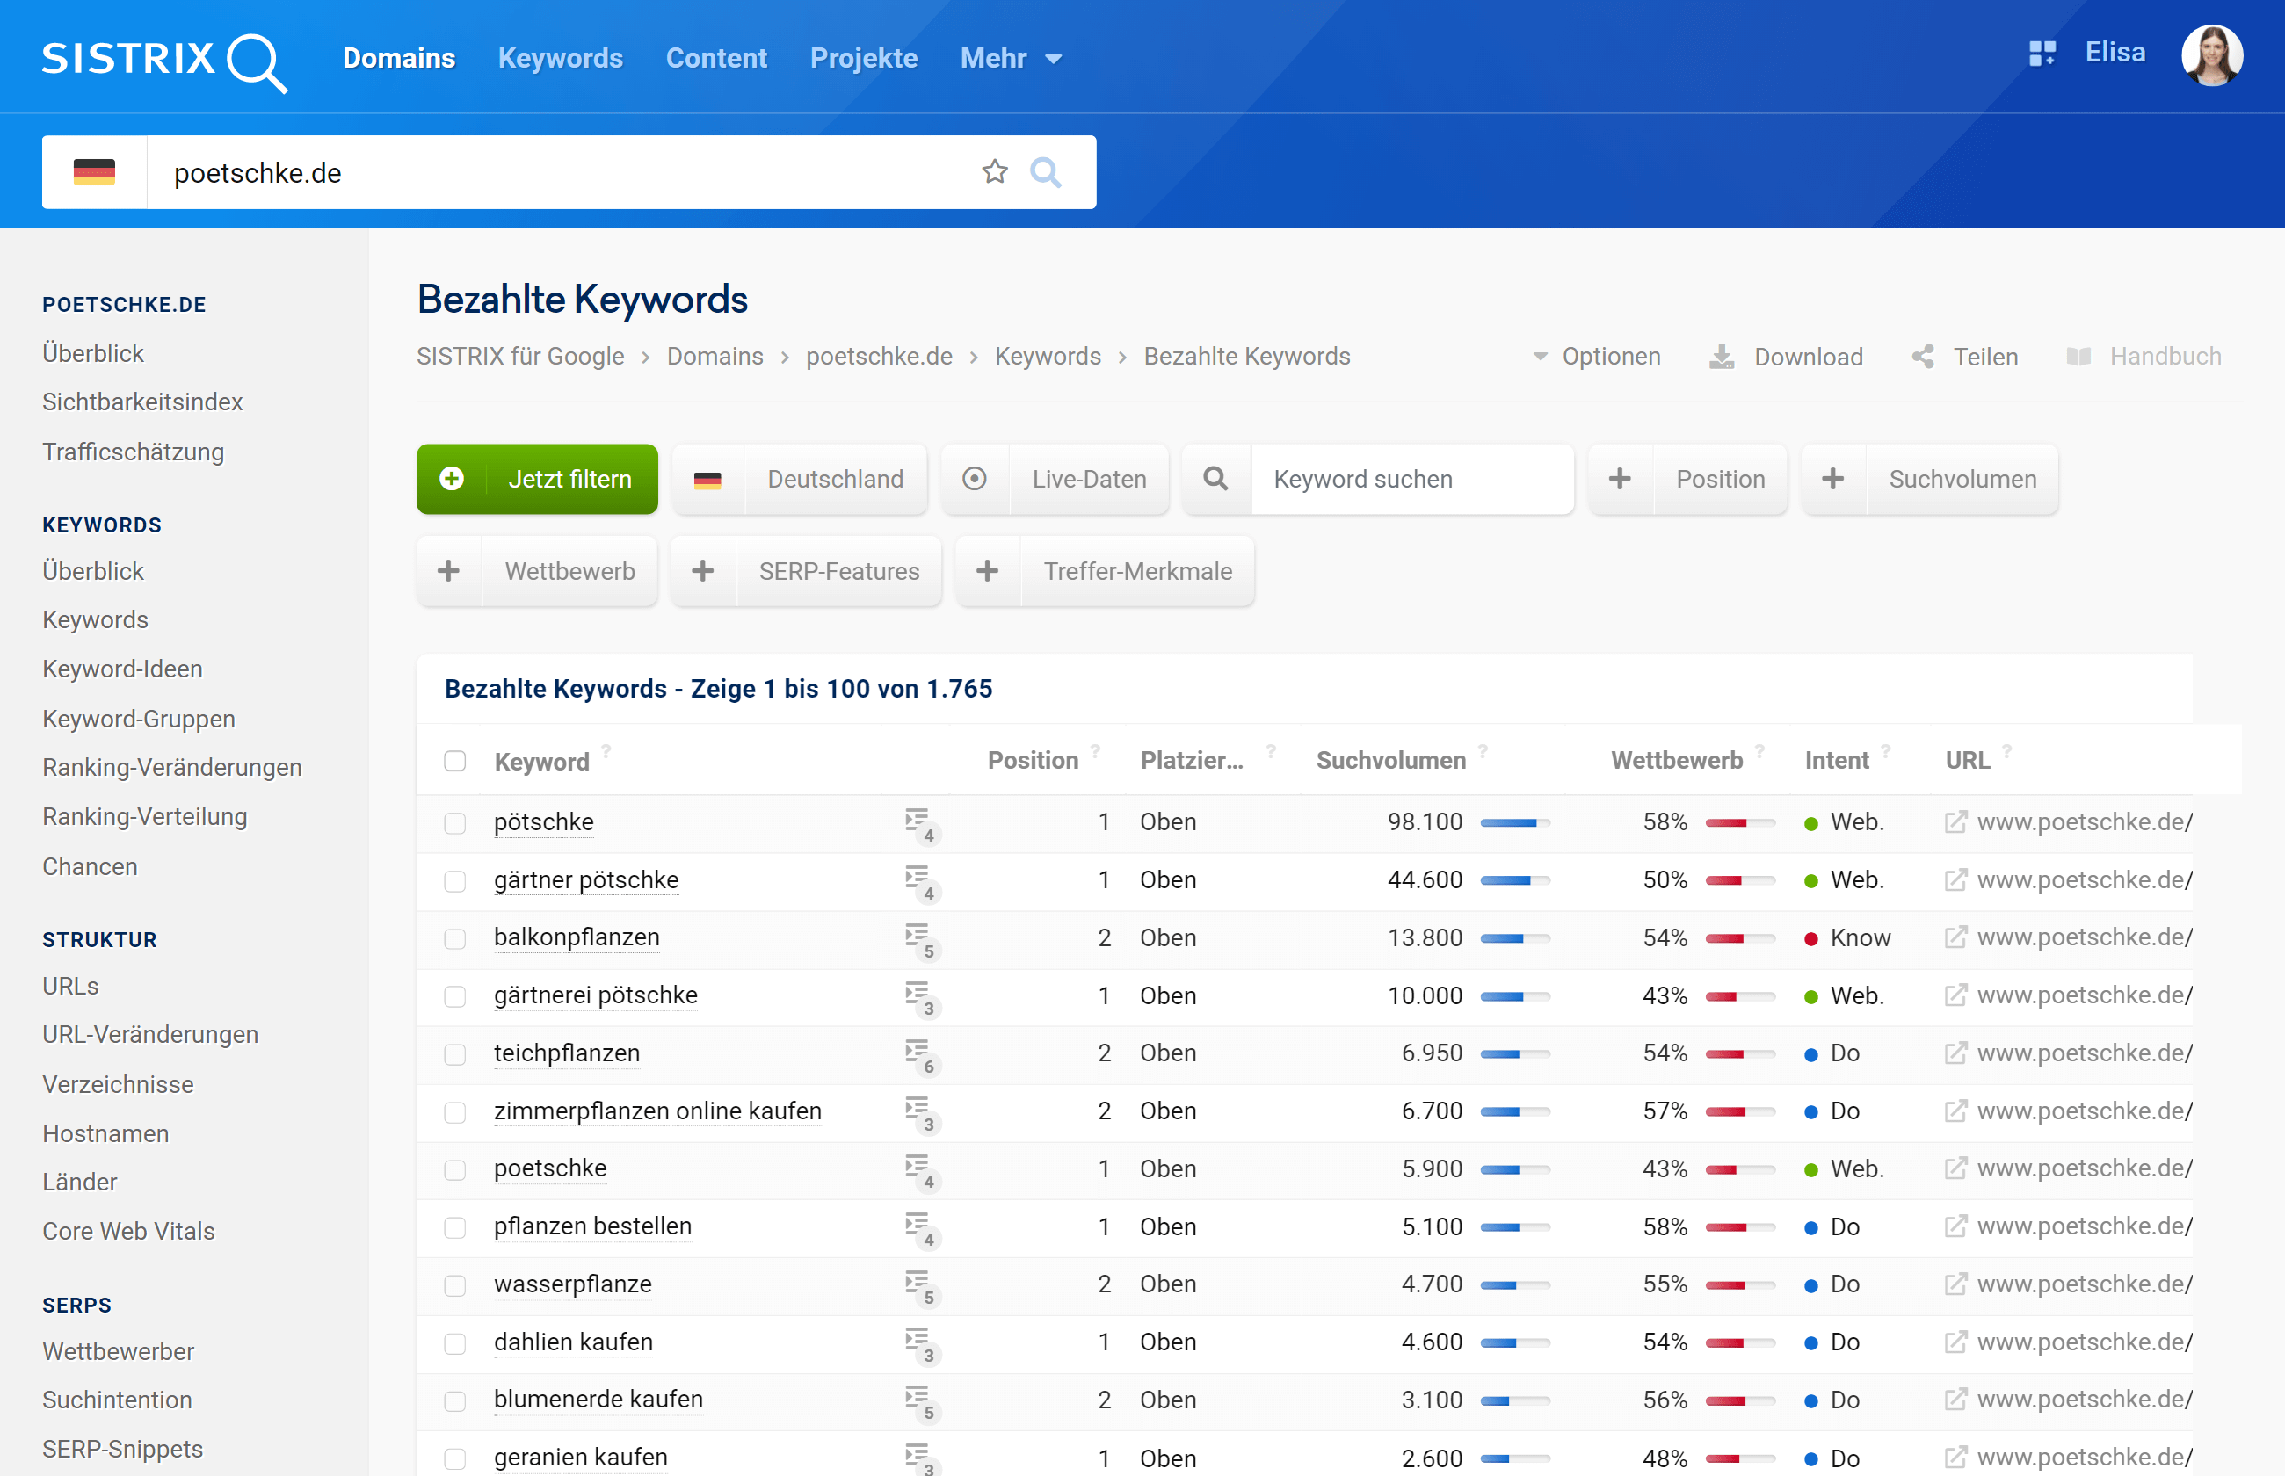Add the Wettbewerb filter

pos(537,571)
